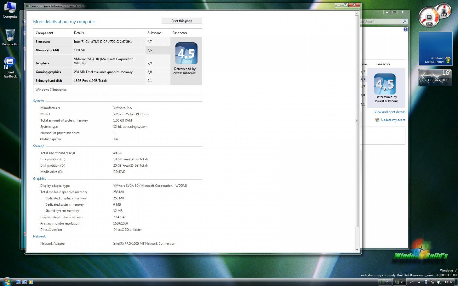This screenshot has height=286, width=458.
Task: Click 'Intel(R) PRO/1000 MT Network Connection' value
Action: coord(144,244)
